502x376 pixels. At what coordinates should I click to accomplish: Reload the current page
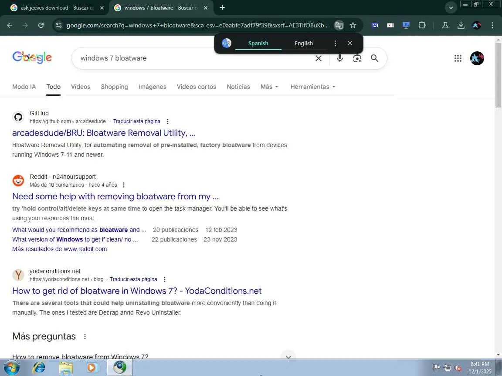coord(41,25)
